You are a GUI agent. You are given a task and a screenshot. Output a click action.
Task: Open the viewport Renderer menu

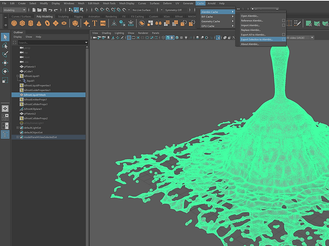coord(143,33)
